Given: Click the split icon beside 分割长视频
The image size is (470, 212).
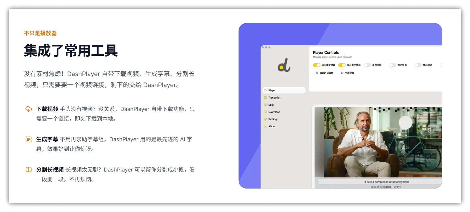Looking at the screenshot, I should (29, 170).
